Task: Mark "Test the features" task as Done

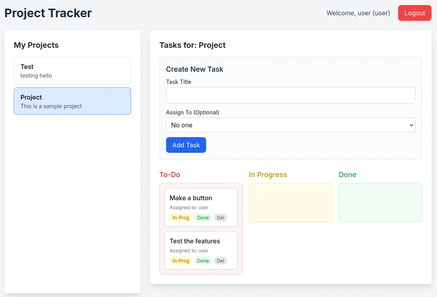Action: [x=203, y=261]
